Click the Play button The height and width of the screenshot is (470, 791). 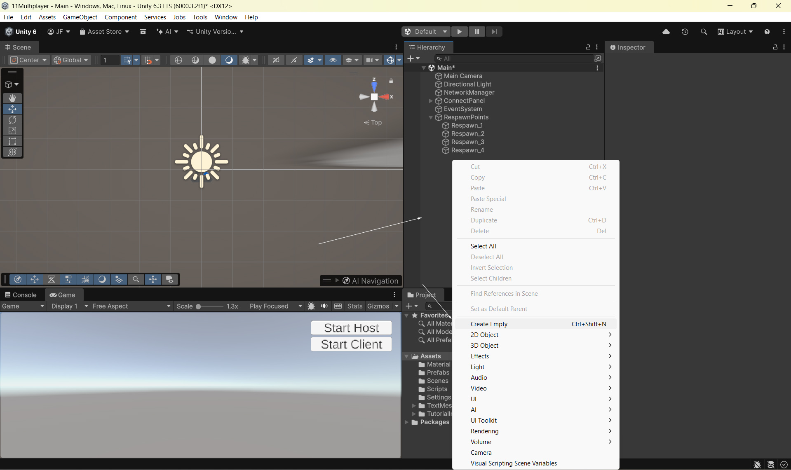point(459,32)
